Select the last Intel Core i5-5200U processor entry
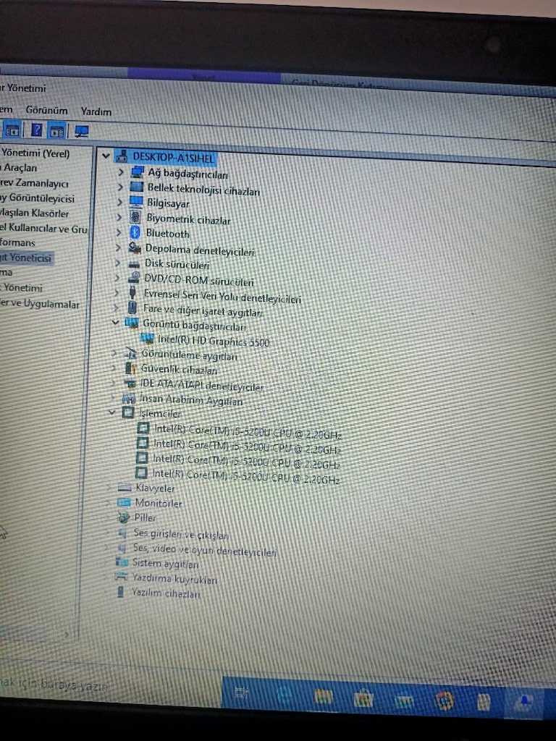 (245, 475)
